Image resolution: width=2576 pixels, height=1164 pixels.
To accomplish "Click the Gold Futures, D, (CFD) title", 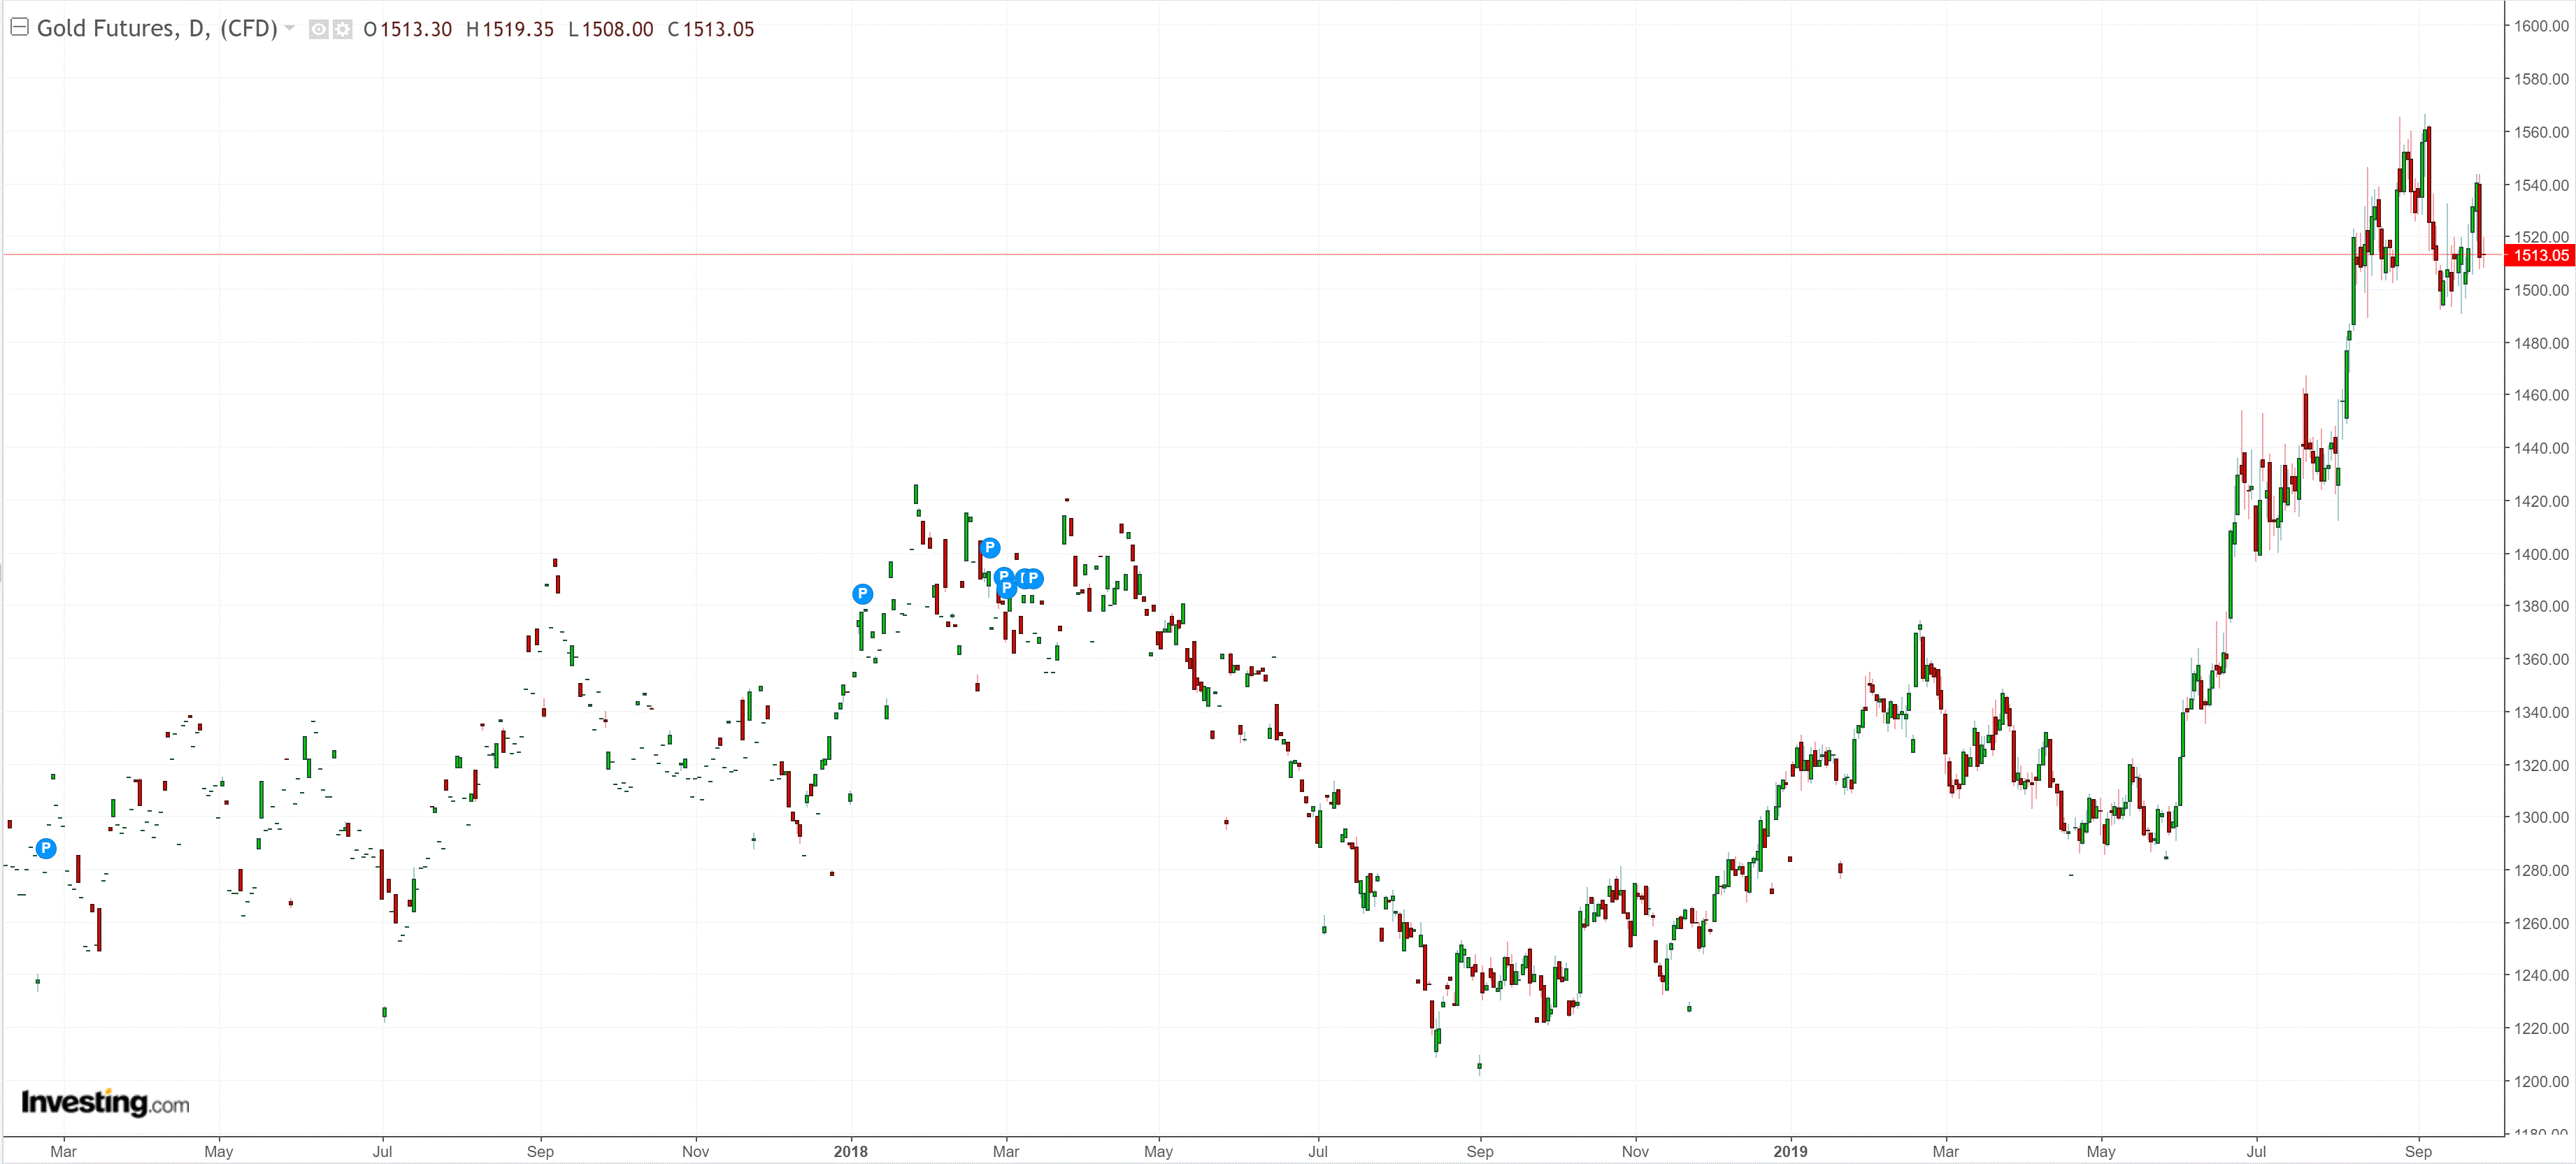I will click(x=157, y=28).
